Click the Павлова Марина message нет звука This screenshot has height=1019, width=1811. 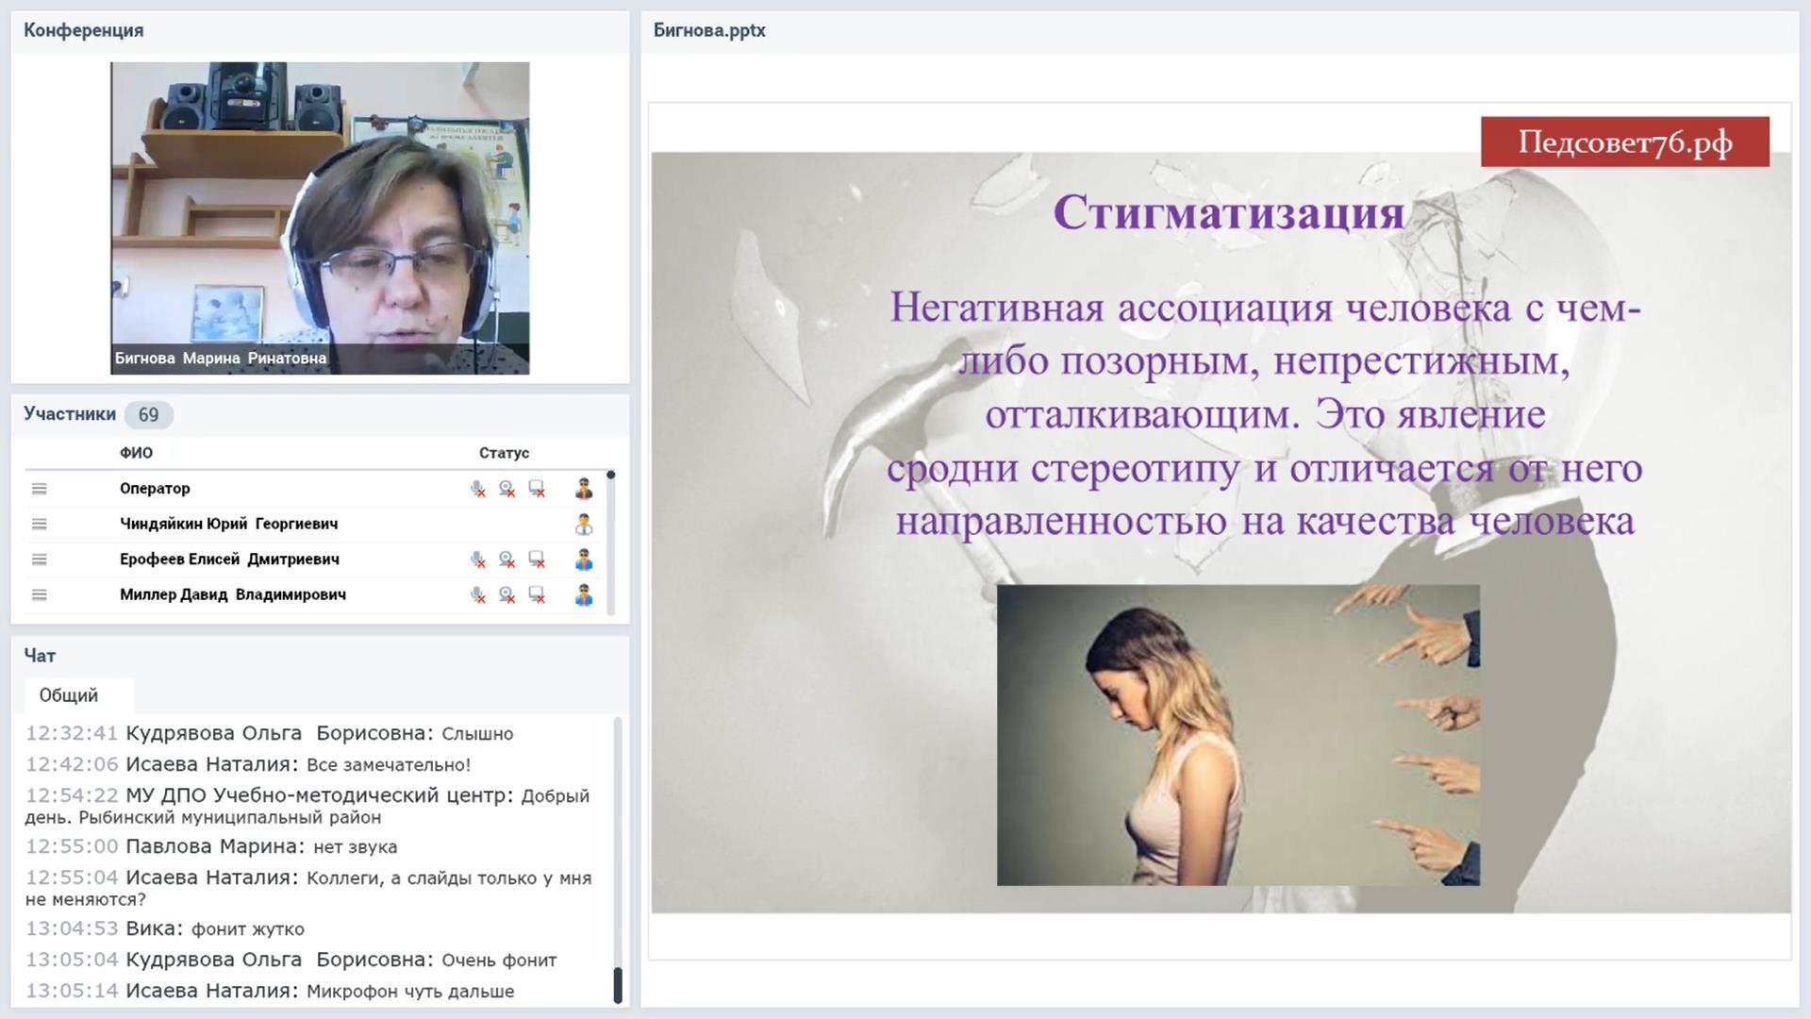tap(211, 846)
